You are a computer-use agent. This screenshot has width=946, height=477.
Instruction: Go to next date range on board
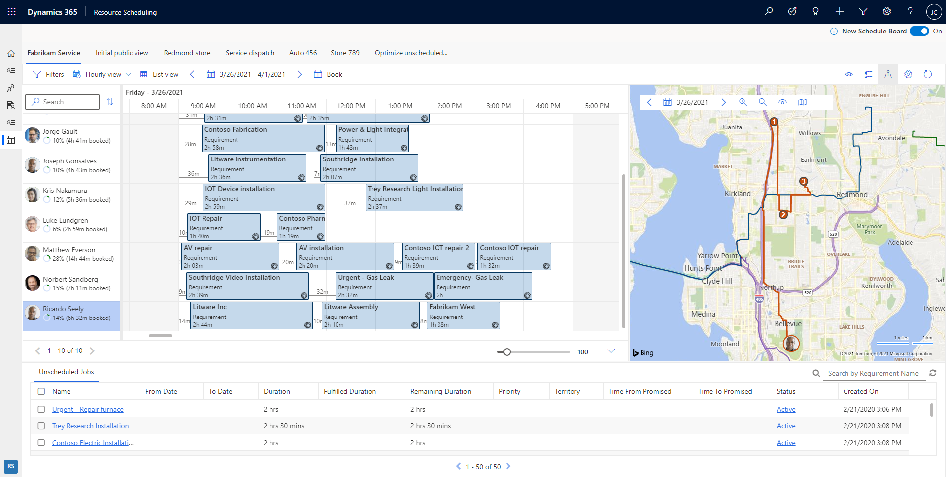299,74
